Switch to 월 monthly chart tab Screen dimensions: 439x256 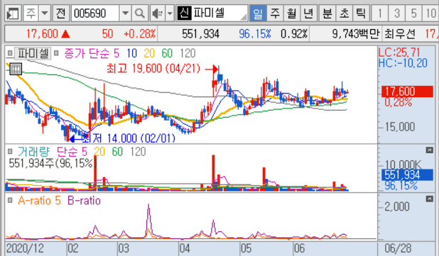coord(292,13)
